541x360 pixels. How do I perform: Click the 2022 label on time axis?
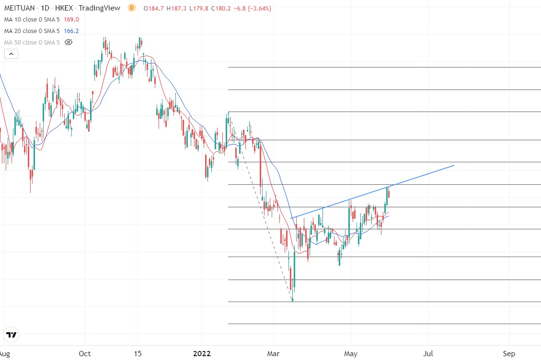(x=202, y=354)
